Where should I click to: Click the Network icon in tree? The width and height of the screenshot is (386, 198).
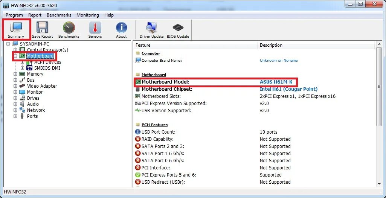click(x=22, y=110)
